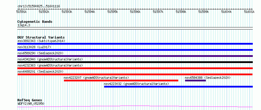
Task: Select the esv3892343 (Suktitipat2014) label
Action: pos(41,41)
